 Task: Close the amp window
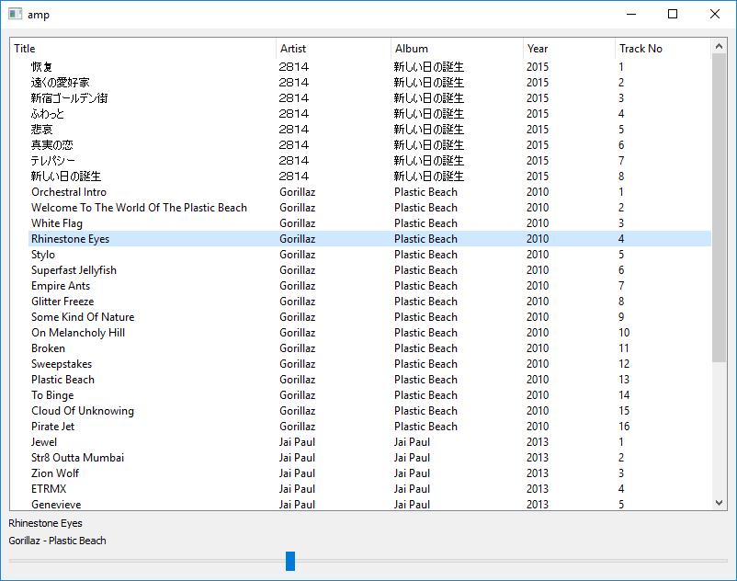tap(714, 14)
